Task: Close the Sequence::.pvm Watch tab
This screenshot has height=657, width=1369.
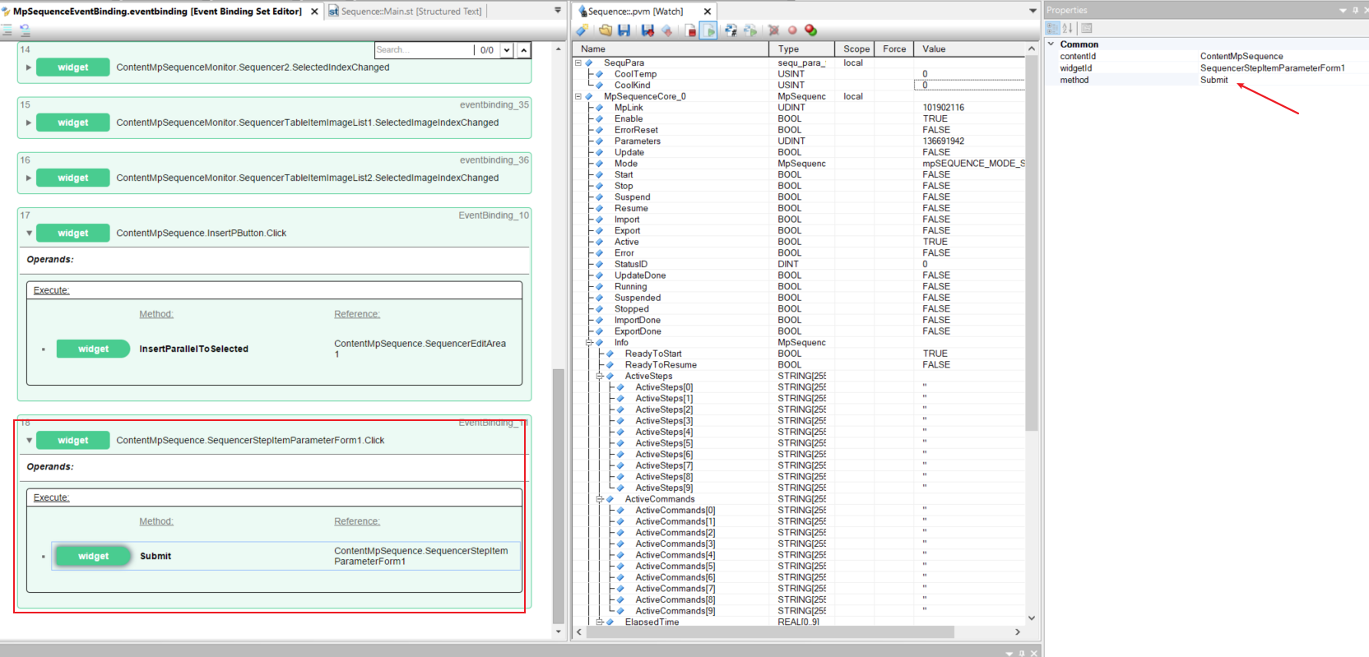Action: click(708, 12)
